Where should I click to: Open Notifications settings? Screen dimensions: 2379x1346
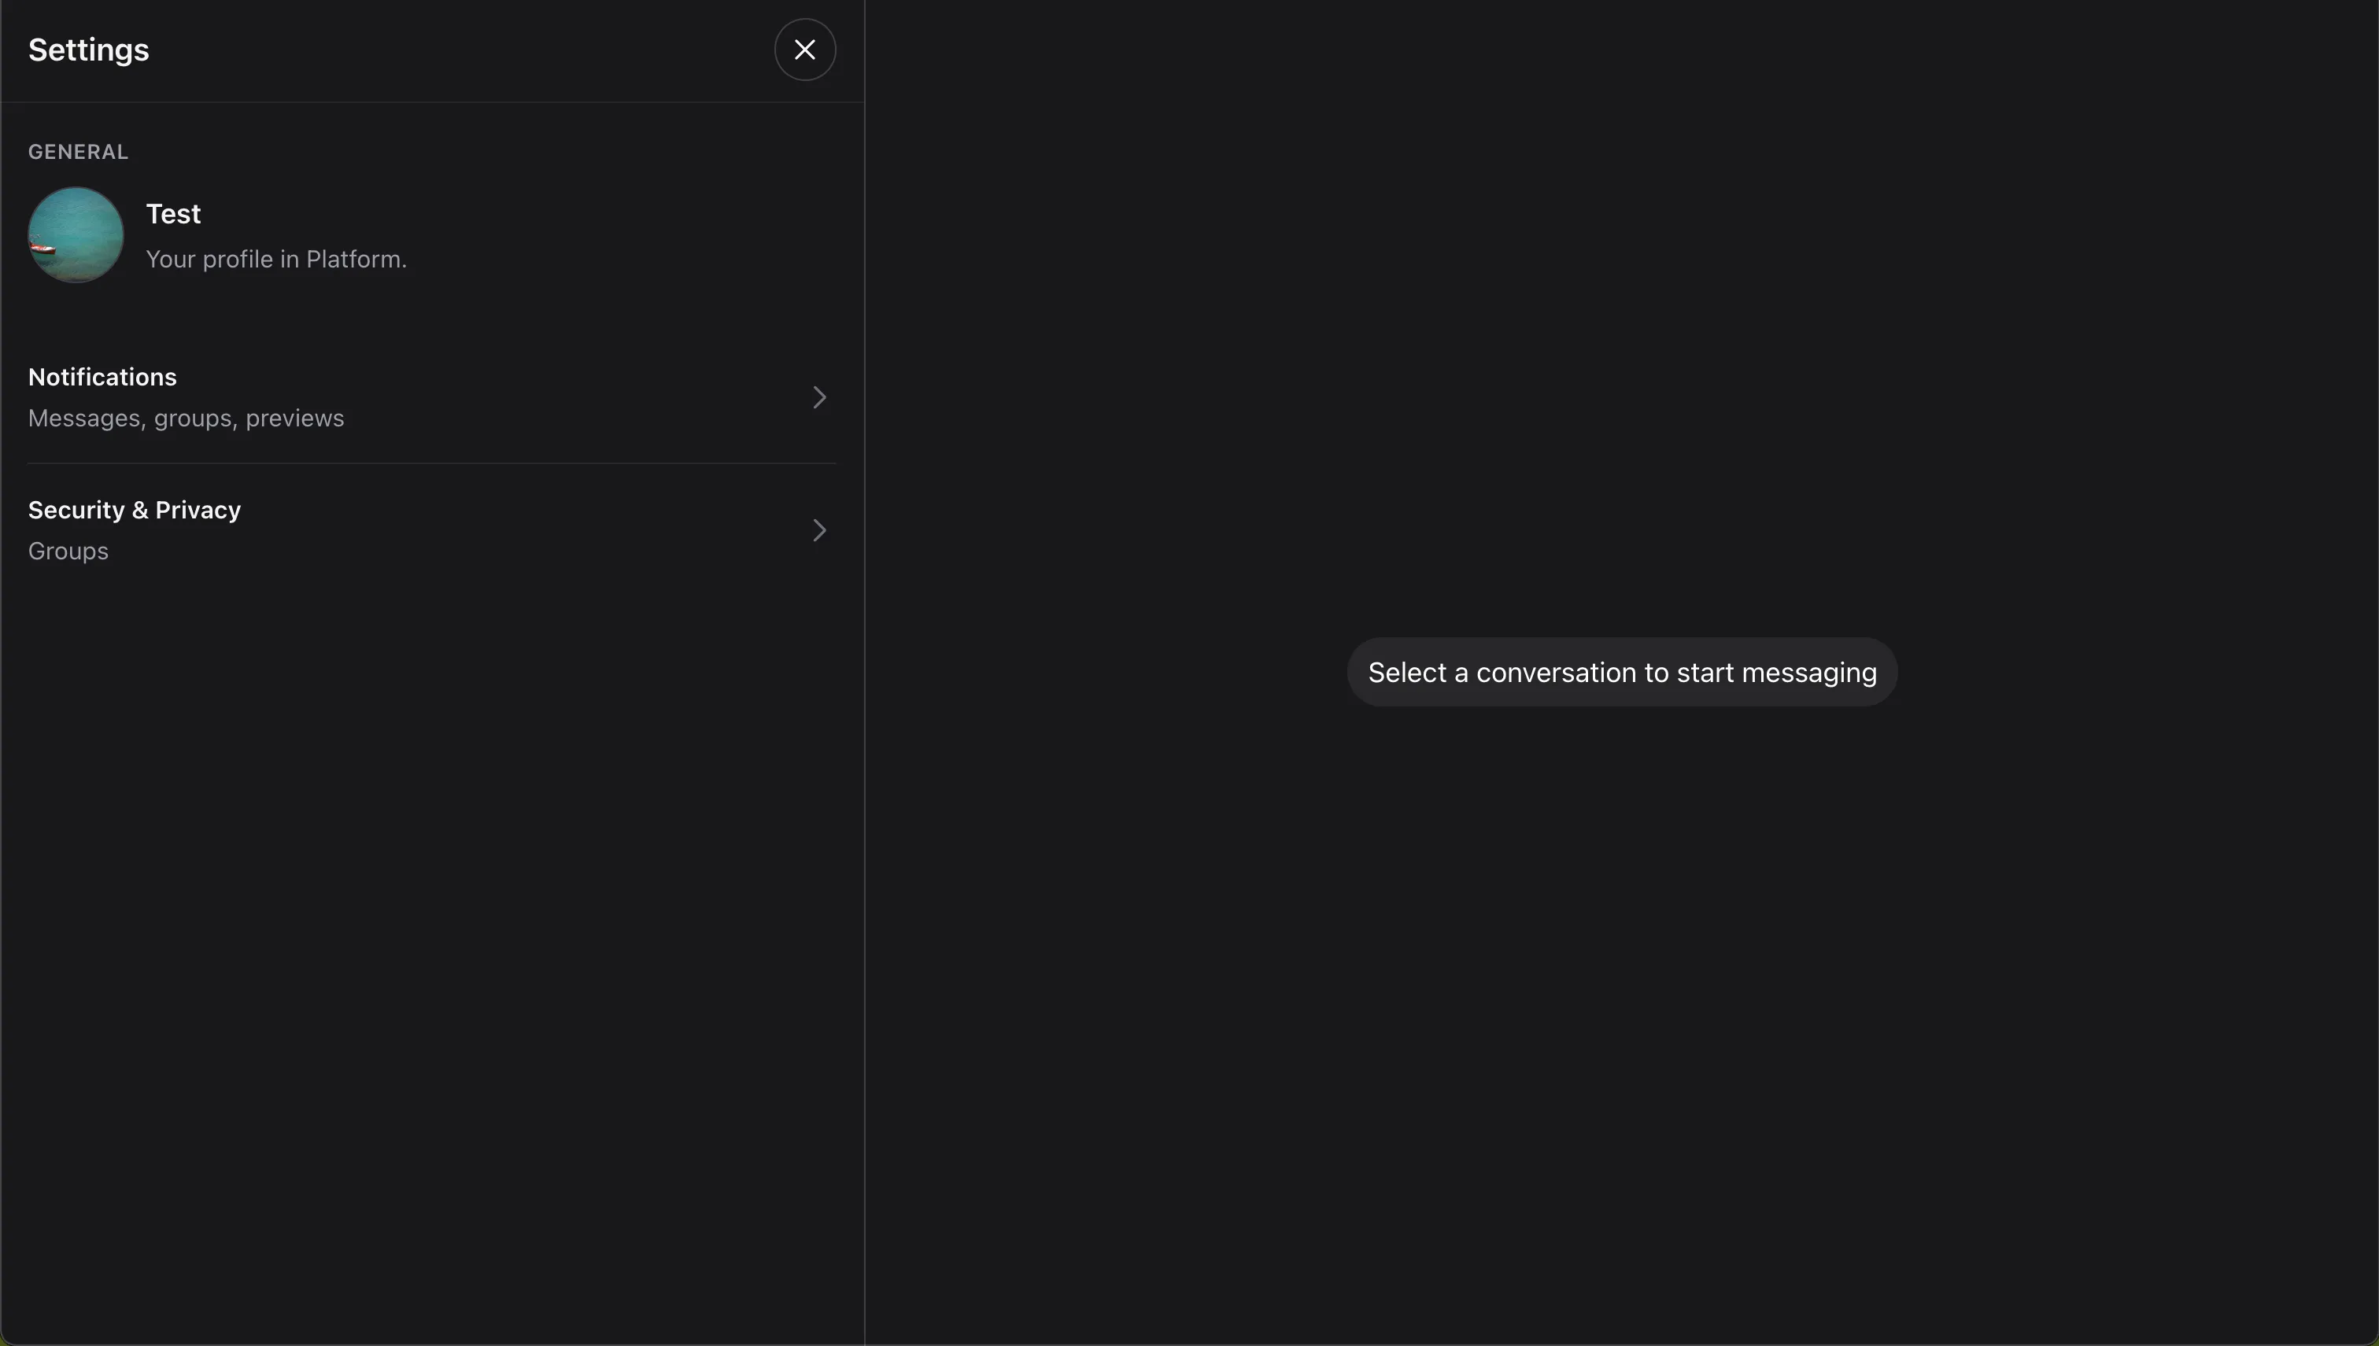click(x=432, y=397)
